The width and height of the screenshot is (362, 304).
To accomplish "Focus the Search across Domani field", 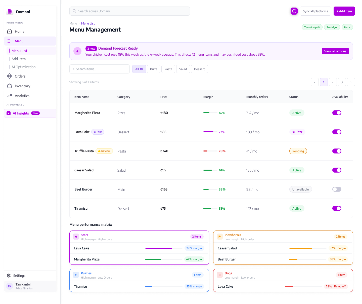I will coord(130,11).
